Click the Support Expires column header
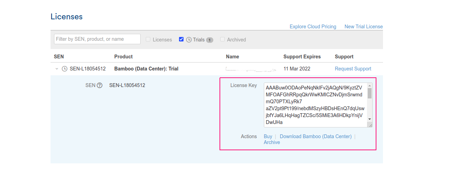The width and height of the screenshot is (455, 172). (x=302, y=57)
